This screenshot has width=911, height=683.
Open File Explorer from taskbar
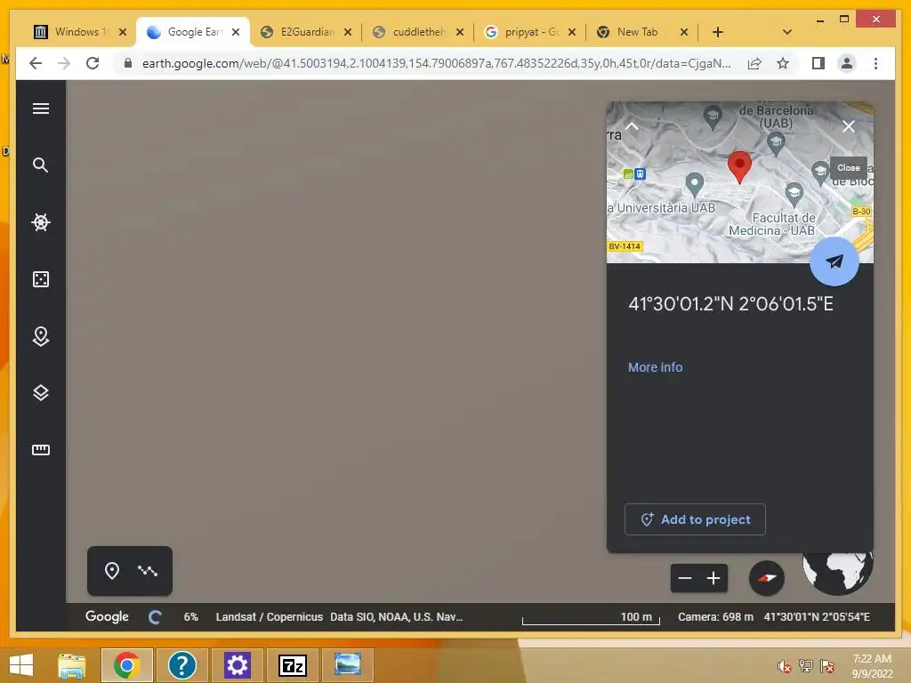point(72,665)
